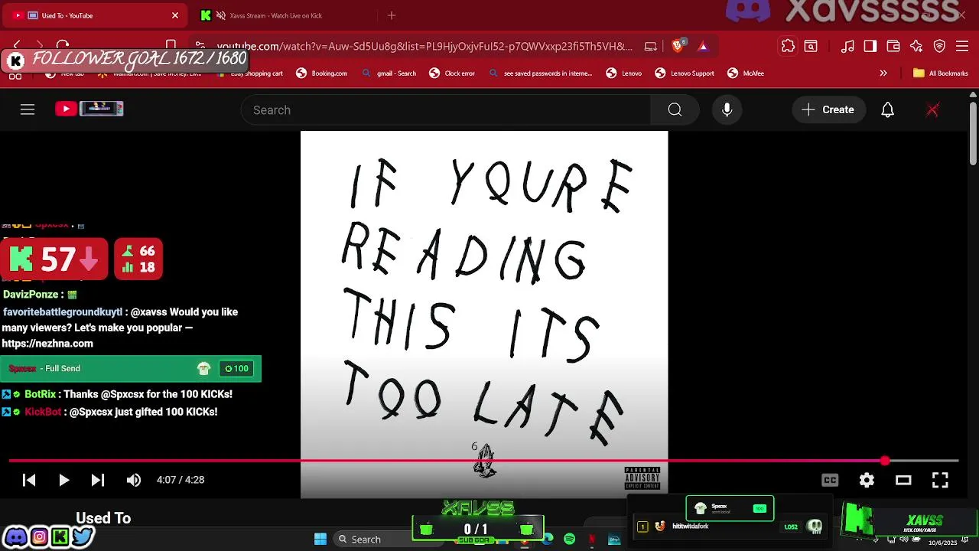Switch to Used To - YouTube tab
Image resolution: width=979 pixels, height=551 pixels.
96,15
